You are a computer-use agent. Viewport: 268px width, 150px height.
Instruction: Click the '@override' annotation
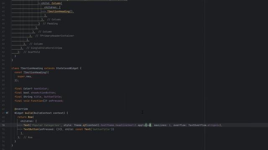(x=21, y=109)
